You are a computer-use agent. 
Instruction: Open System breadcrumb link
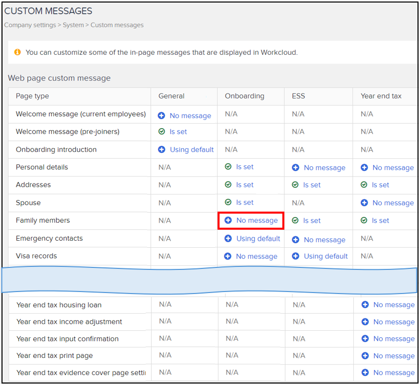point(73,25)
